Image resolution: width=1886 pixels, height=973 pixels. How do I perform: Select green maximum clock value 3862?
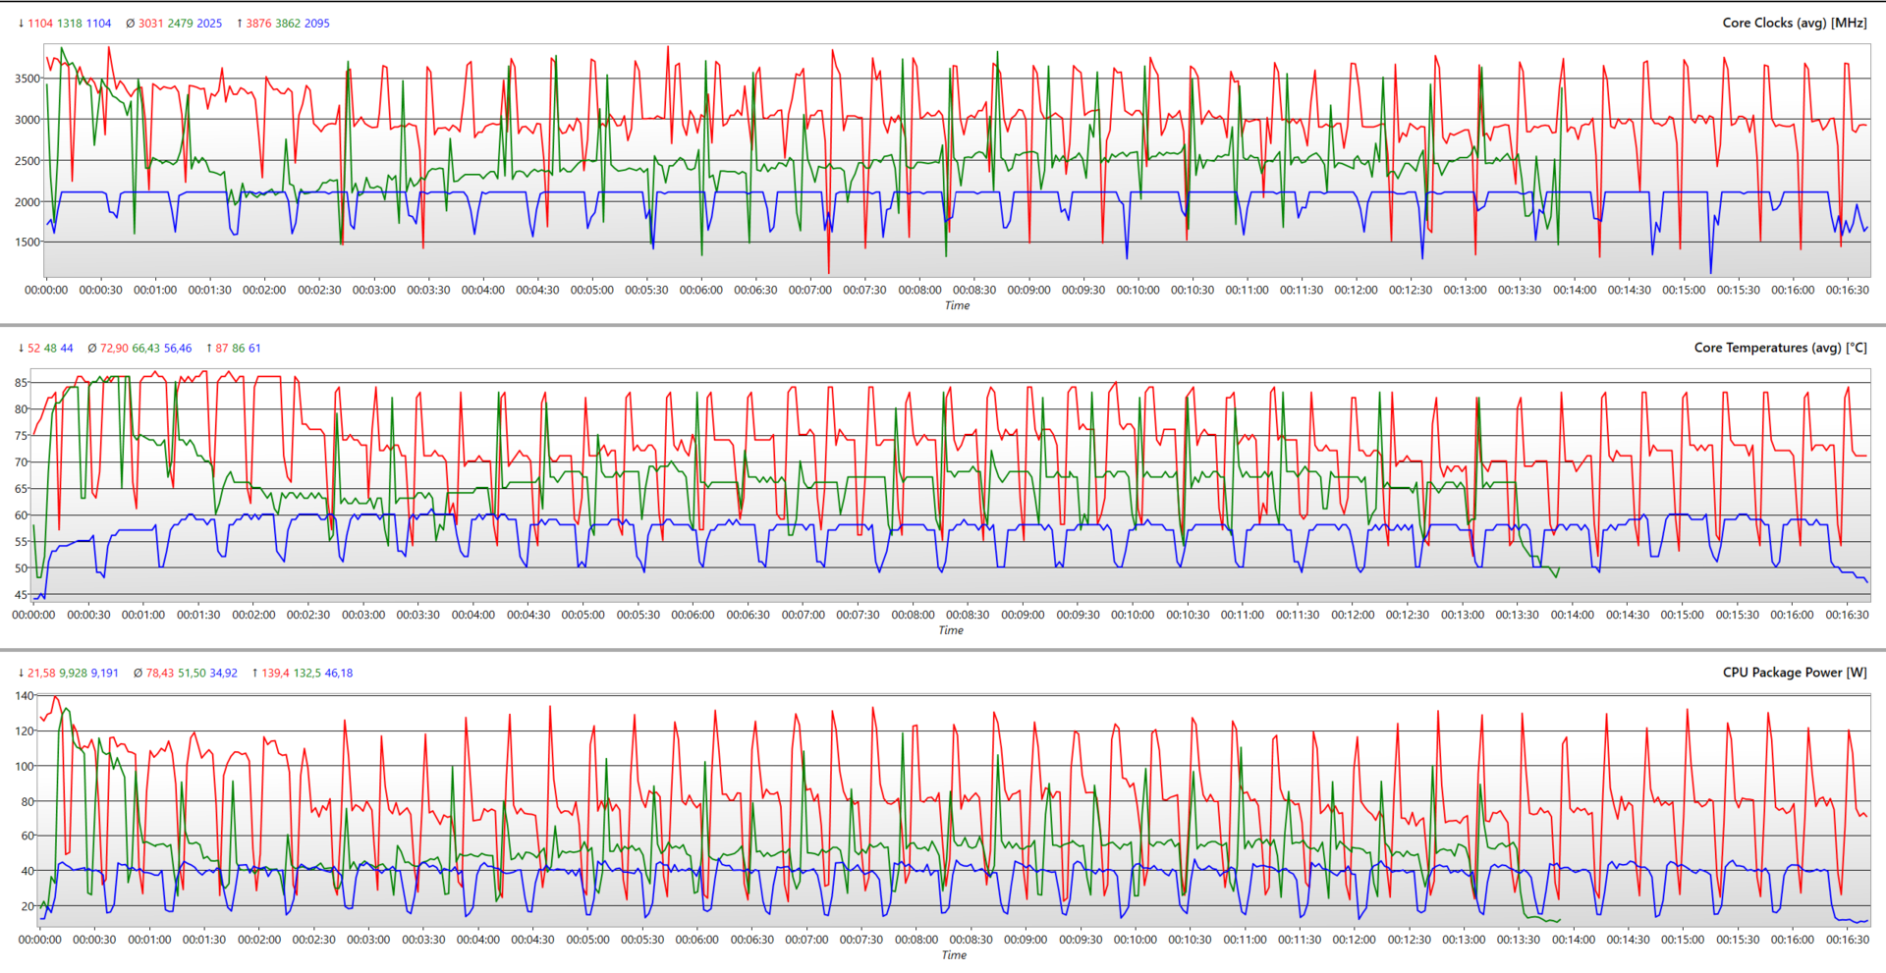(x=288, y=24)
